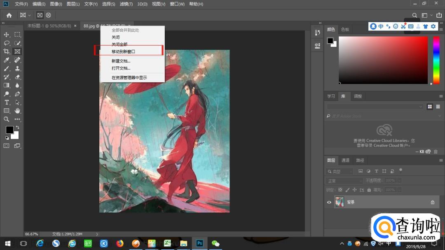Open the Edit Toolbar three-dots menu
This screenshot has height=250, width=445.
pos(17,119)
